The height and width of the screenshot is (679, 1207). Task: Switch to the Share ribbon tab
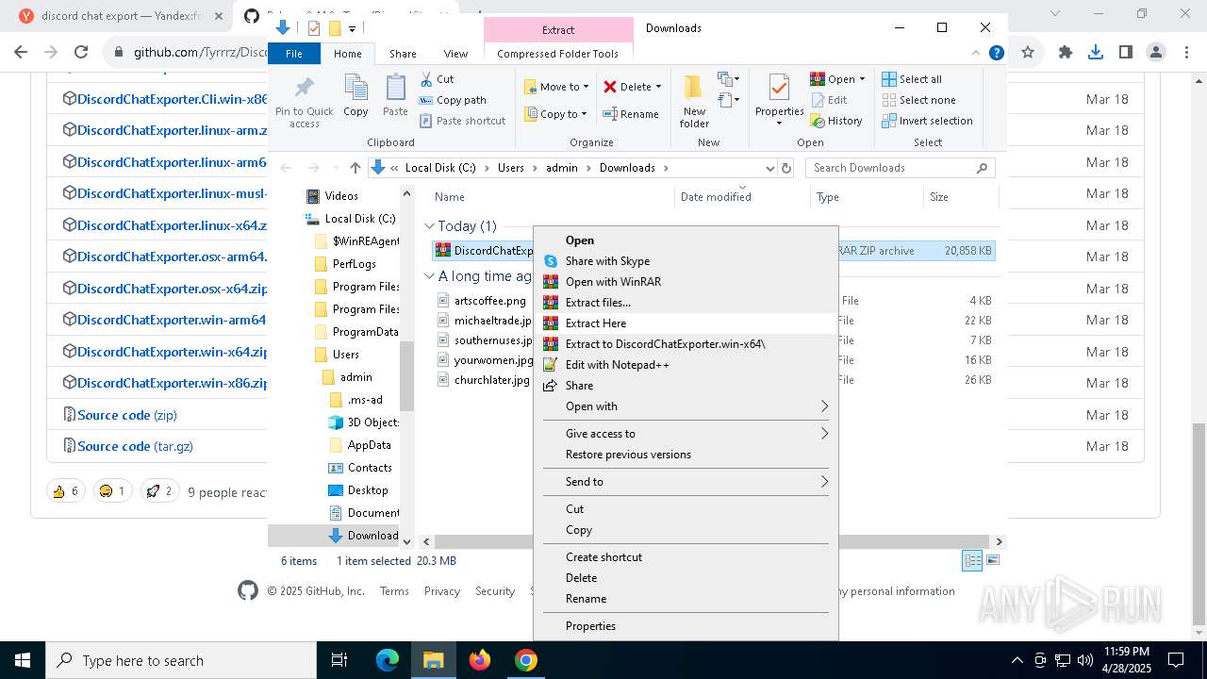pos(403,54)
